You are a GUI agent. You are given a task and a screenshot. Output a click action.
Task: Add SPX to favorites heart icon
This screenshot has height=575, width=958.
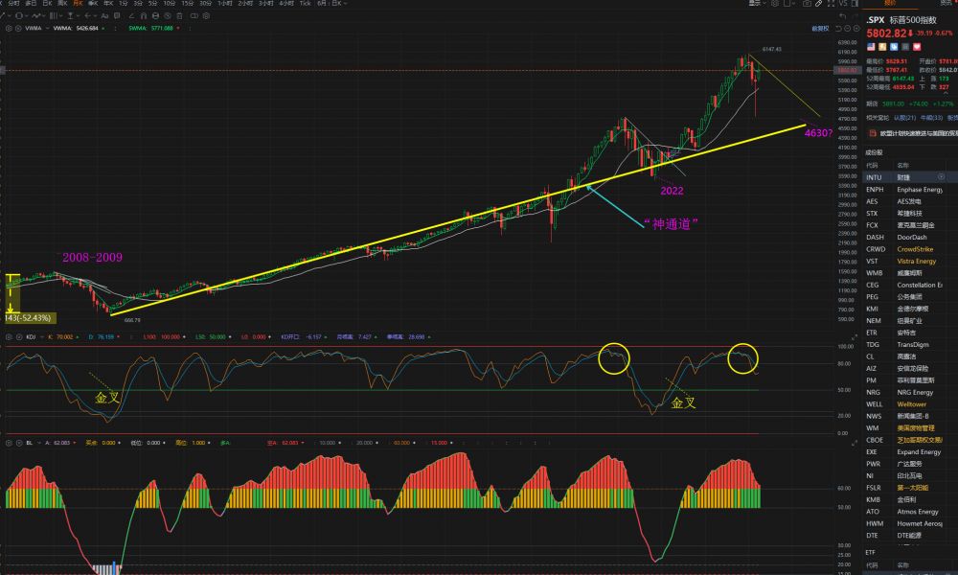tap(917, 46)
